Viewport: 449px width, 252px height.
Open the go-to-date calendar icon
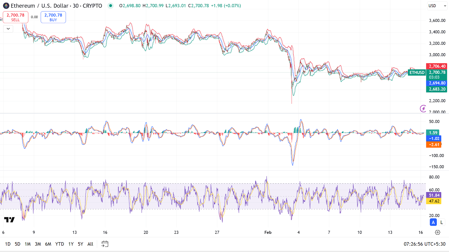(x=105, y=244)
